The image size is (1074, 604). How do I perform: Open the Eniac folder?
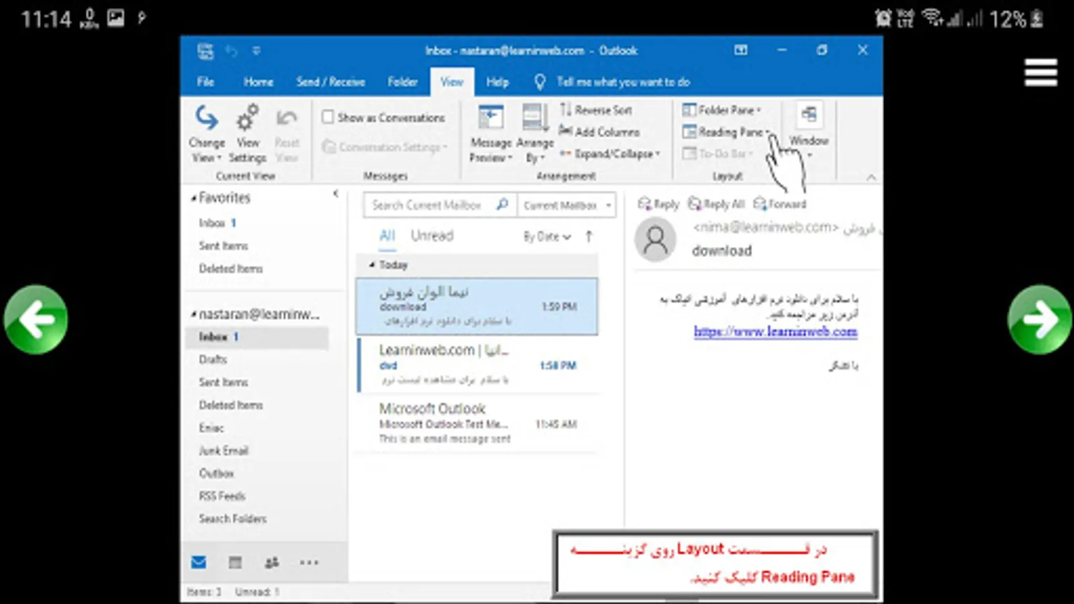click(211, 428)
